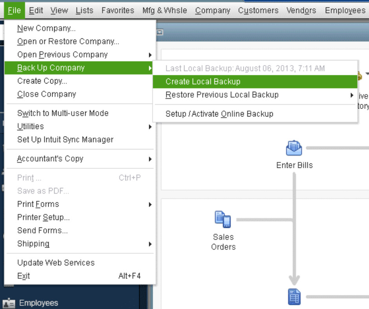
Task: Select Exit from the File menu
Action: tap(24, 276)
